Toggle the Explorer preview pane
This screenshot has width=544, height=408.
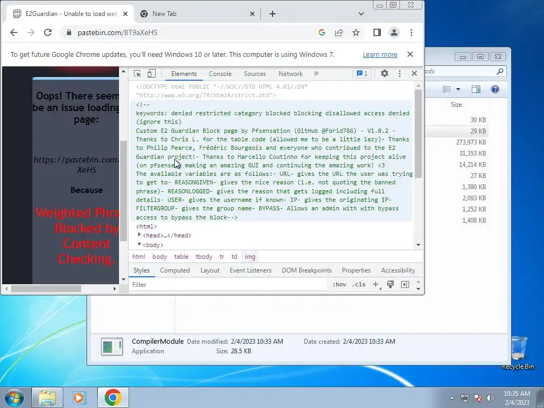(476, 89)
